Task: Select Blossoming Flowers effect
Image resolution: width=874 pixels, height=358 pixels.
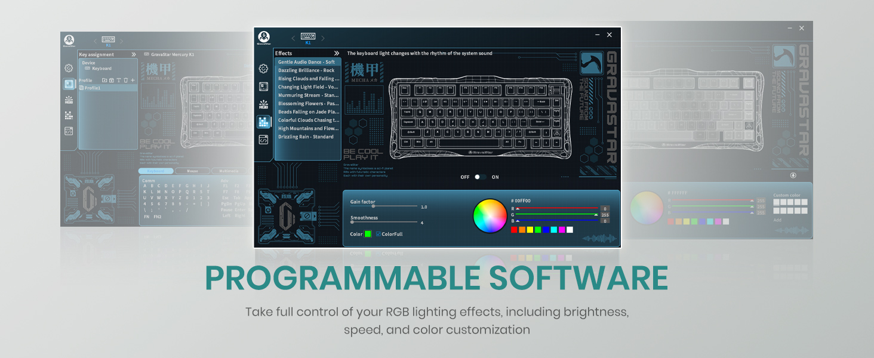Action: [x=308, y=104]
